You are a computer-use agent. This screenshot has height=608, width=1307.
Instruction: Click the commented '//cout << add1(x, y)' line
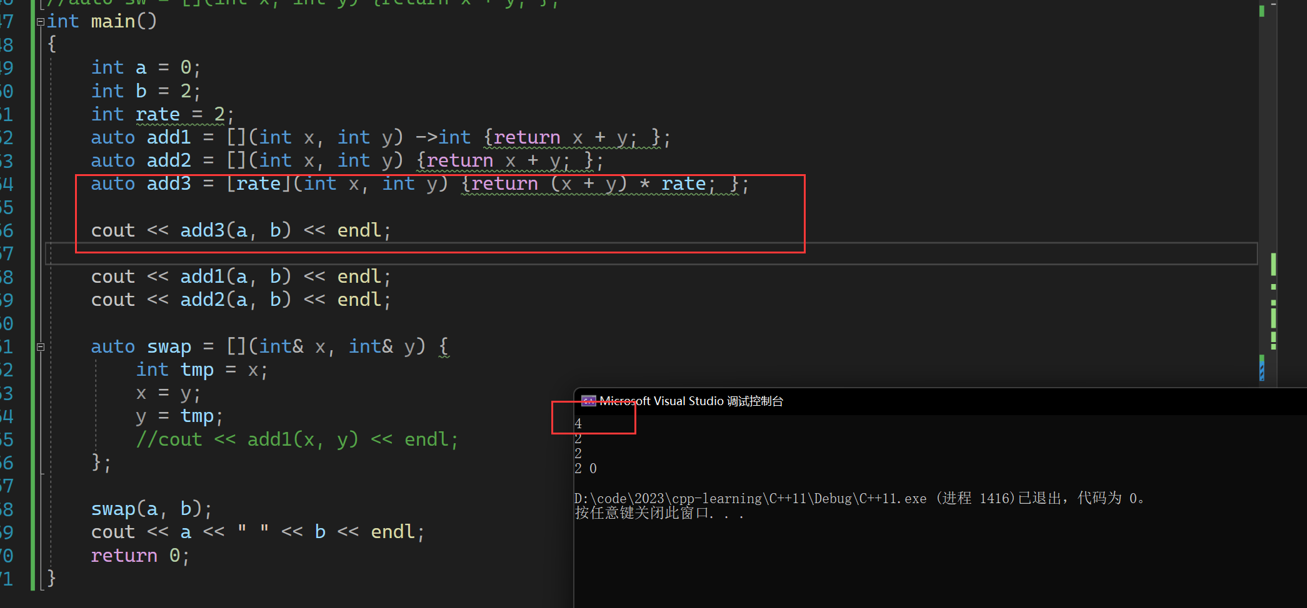(298, 439)
